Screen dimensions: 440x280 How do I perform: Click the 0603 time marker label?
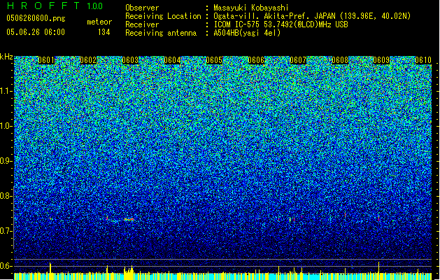tap(130, 60)
